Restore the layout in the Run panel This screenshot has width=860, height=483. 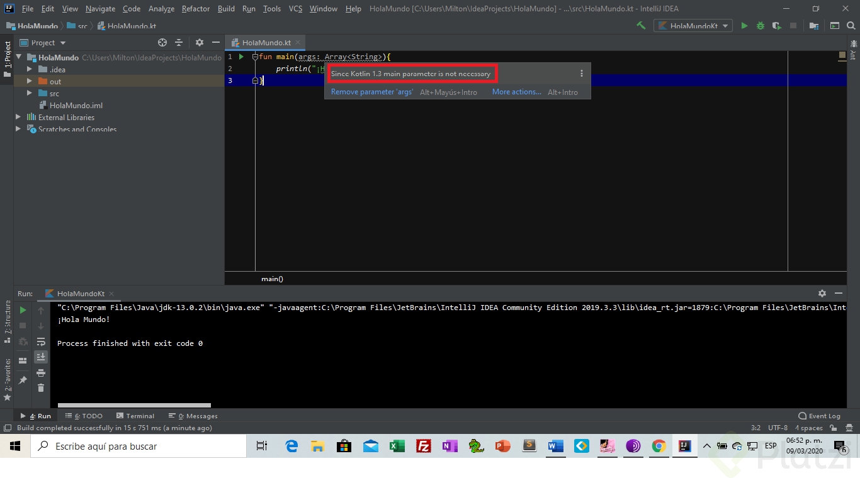click(x=23, y=360)
